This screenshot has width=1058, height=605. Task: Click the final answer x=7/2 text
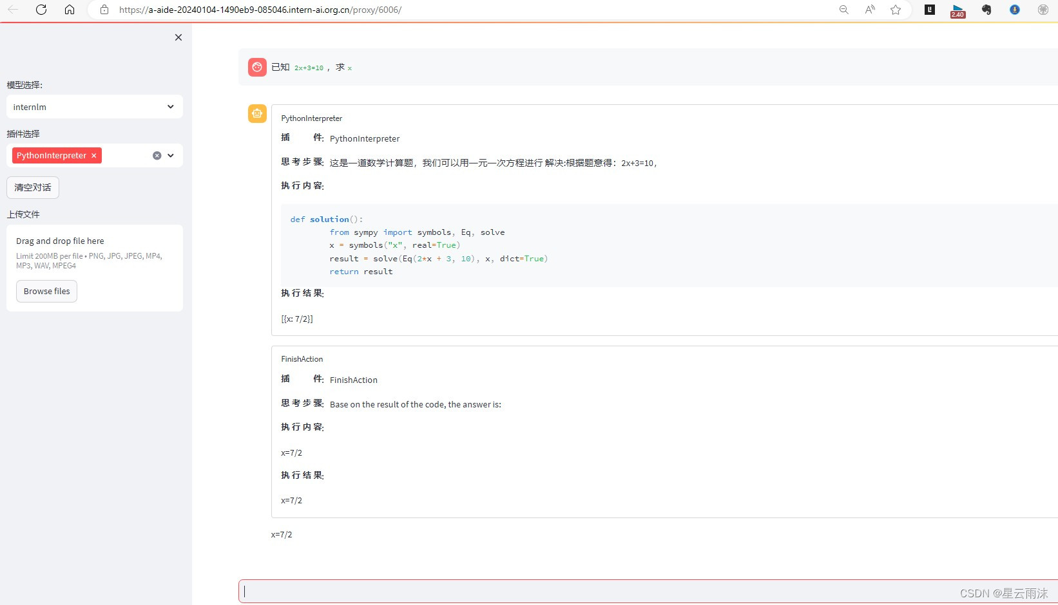coord(282,535)
